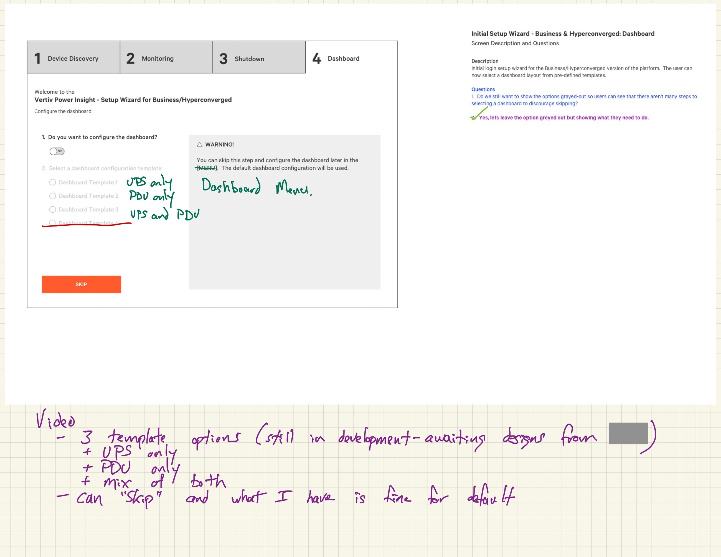
Task: Click the 'You can skip this step' message
Action: [277, 164]
